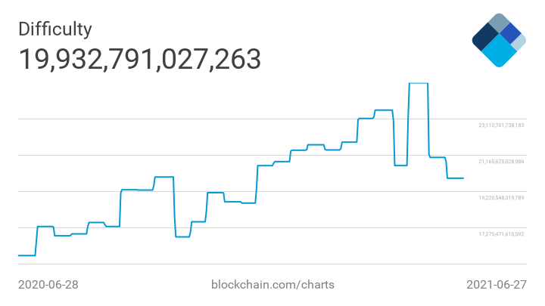
Task: Click the lowest starting segment of the chart line
Action: click(x=26, y=255)
